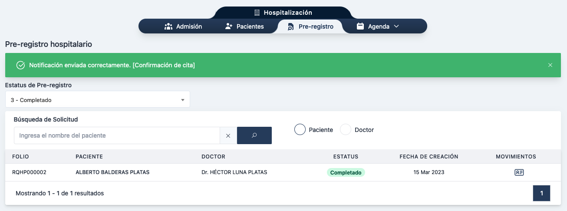Go to page 1 in pagination
The image size is (567, 211).
click(541, 193)
